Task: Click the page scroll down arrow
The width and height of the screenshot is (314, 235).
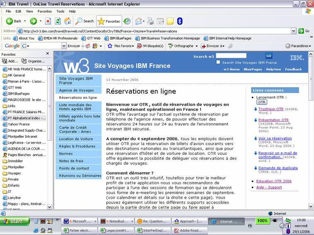Action: coord(311,206)
